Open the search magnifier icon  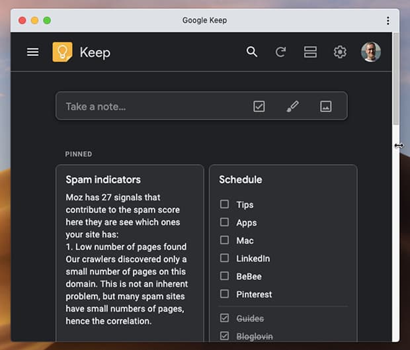click(252, 52)
